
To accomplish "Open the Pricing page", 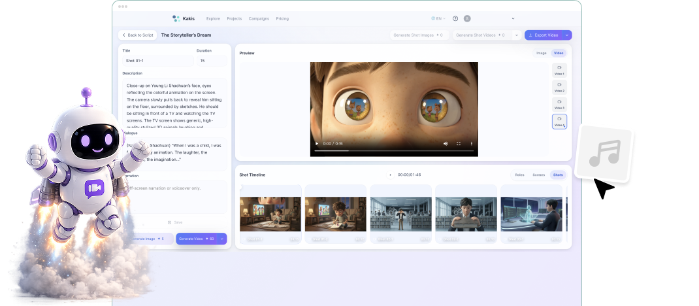I will pos(282,19).
